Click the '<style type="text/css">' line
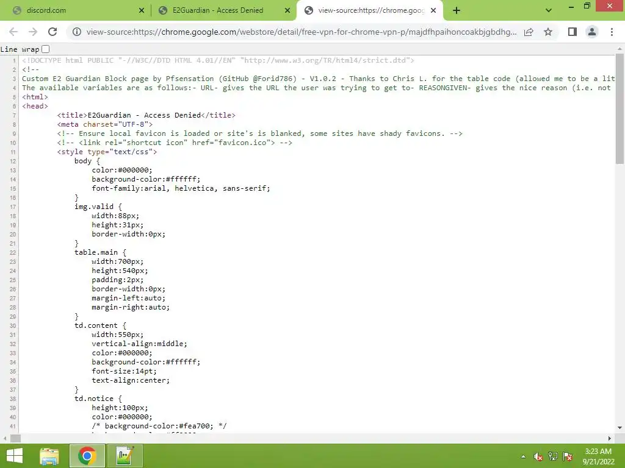The height and width of the screenshot is (468, 625). click(107, 152)
